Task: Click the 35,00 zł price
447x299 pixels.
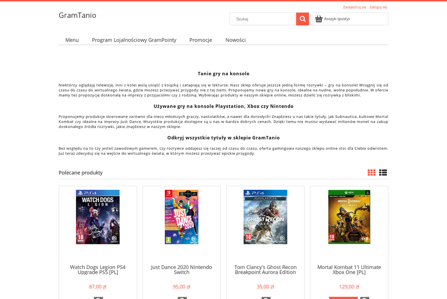Action: point(266,287)
